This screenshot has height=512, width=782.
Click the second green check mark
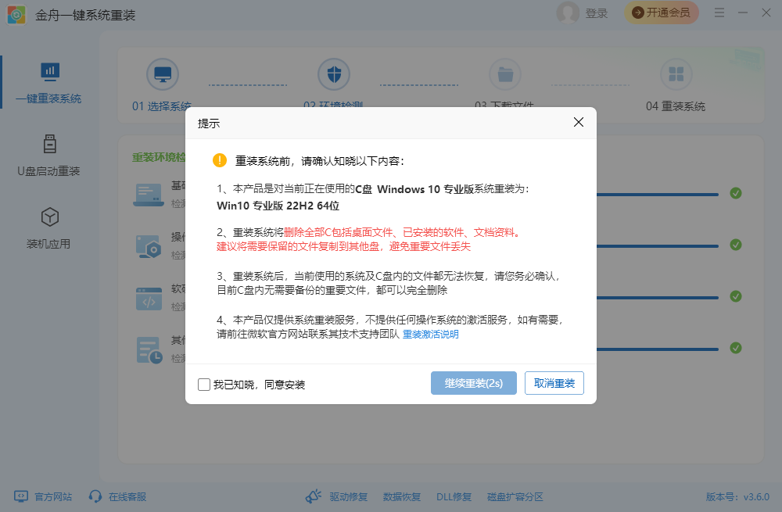[736, 245]
